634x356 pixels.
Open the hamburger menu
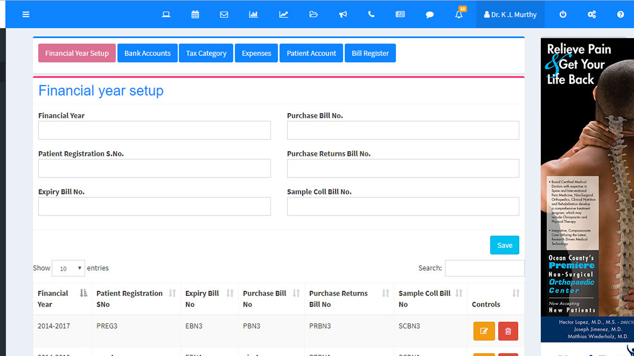[x=26, y=14]
